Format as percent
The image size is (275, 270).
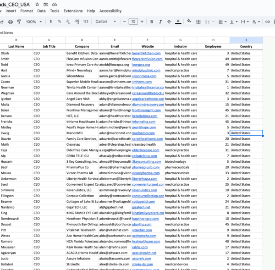click(x=59, y=22)
